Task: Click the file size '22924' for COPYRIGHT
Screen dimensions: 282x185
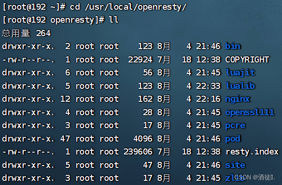Action: (140, 60)
